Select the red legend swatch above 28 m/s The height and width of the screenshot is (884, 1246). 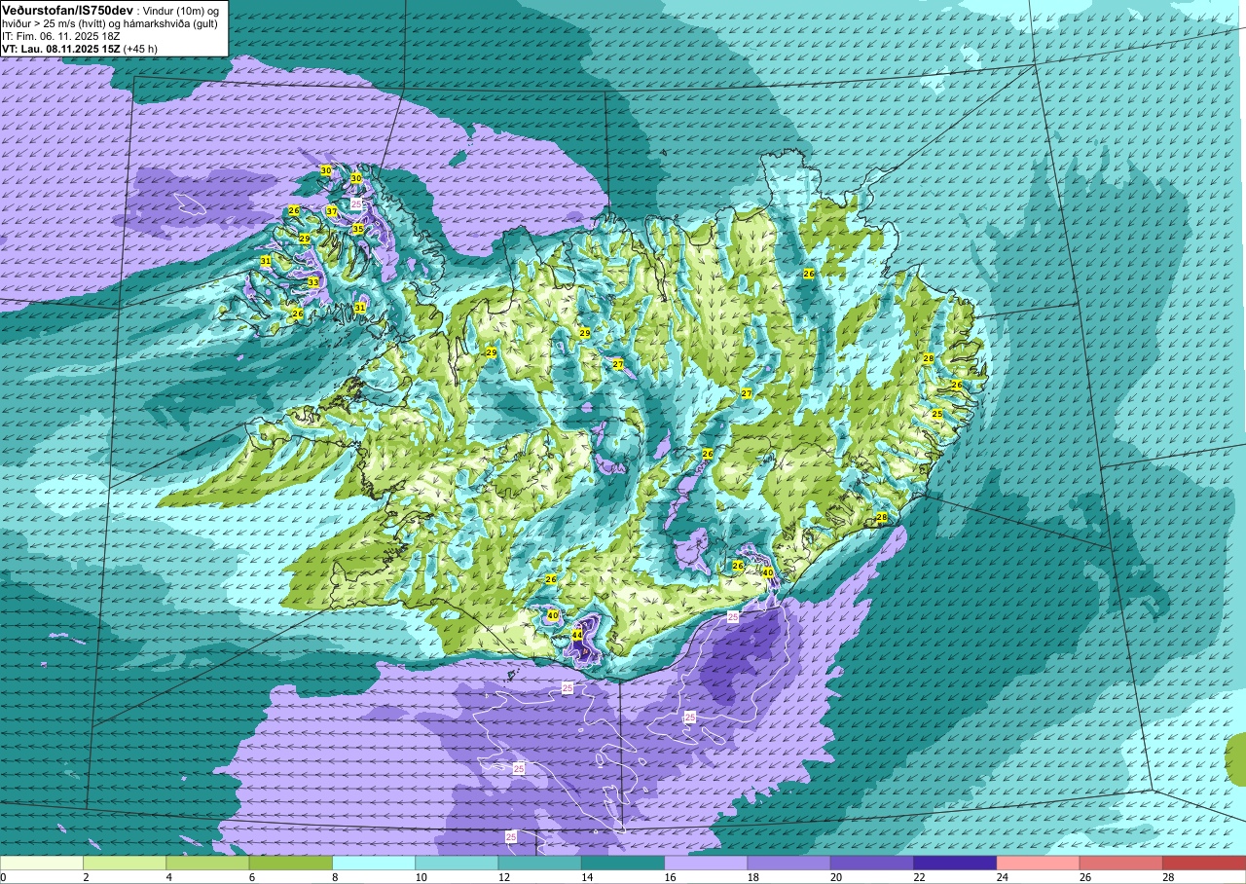pyautogui.click(x=1204, y=864)
